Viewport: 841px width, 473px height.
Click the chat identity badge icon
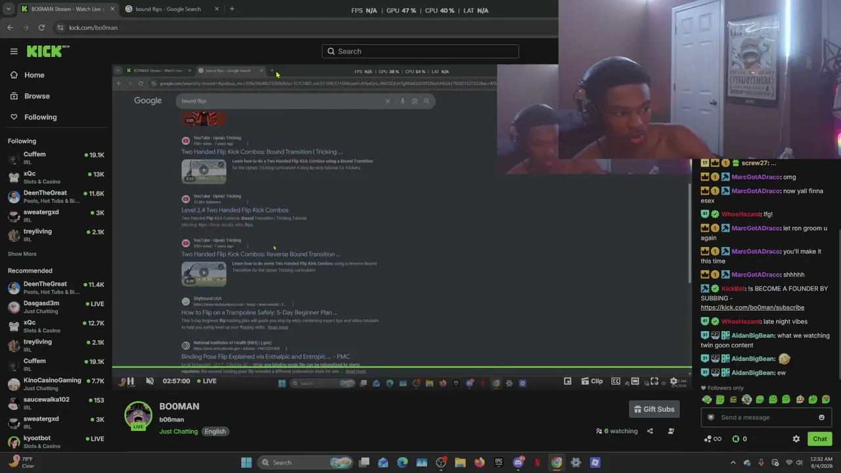(x=710, y=417)
